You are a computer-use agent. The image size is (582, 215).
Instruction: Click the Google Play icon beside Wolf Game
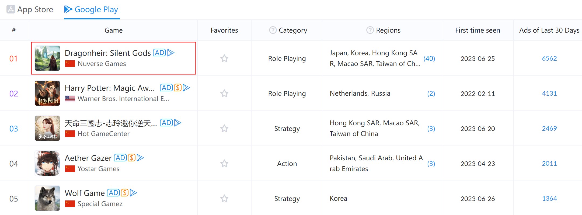(134, 193)
